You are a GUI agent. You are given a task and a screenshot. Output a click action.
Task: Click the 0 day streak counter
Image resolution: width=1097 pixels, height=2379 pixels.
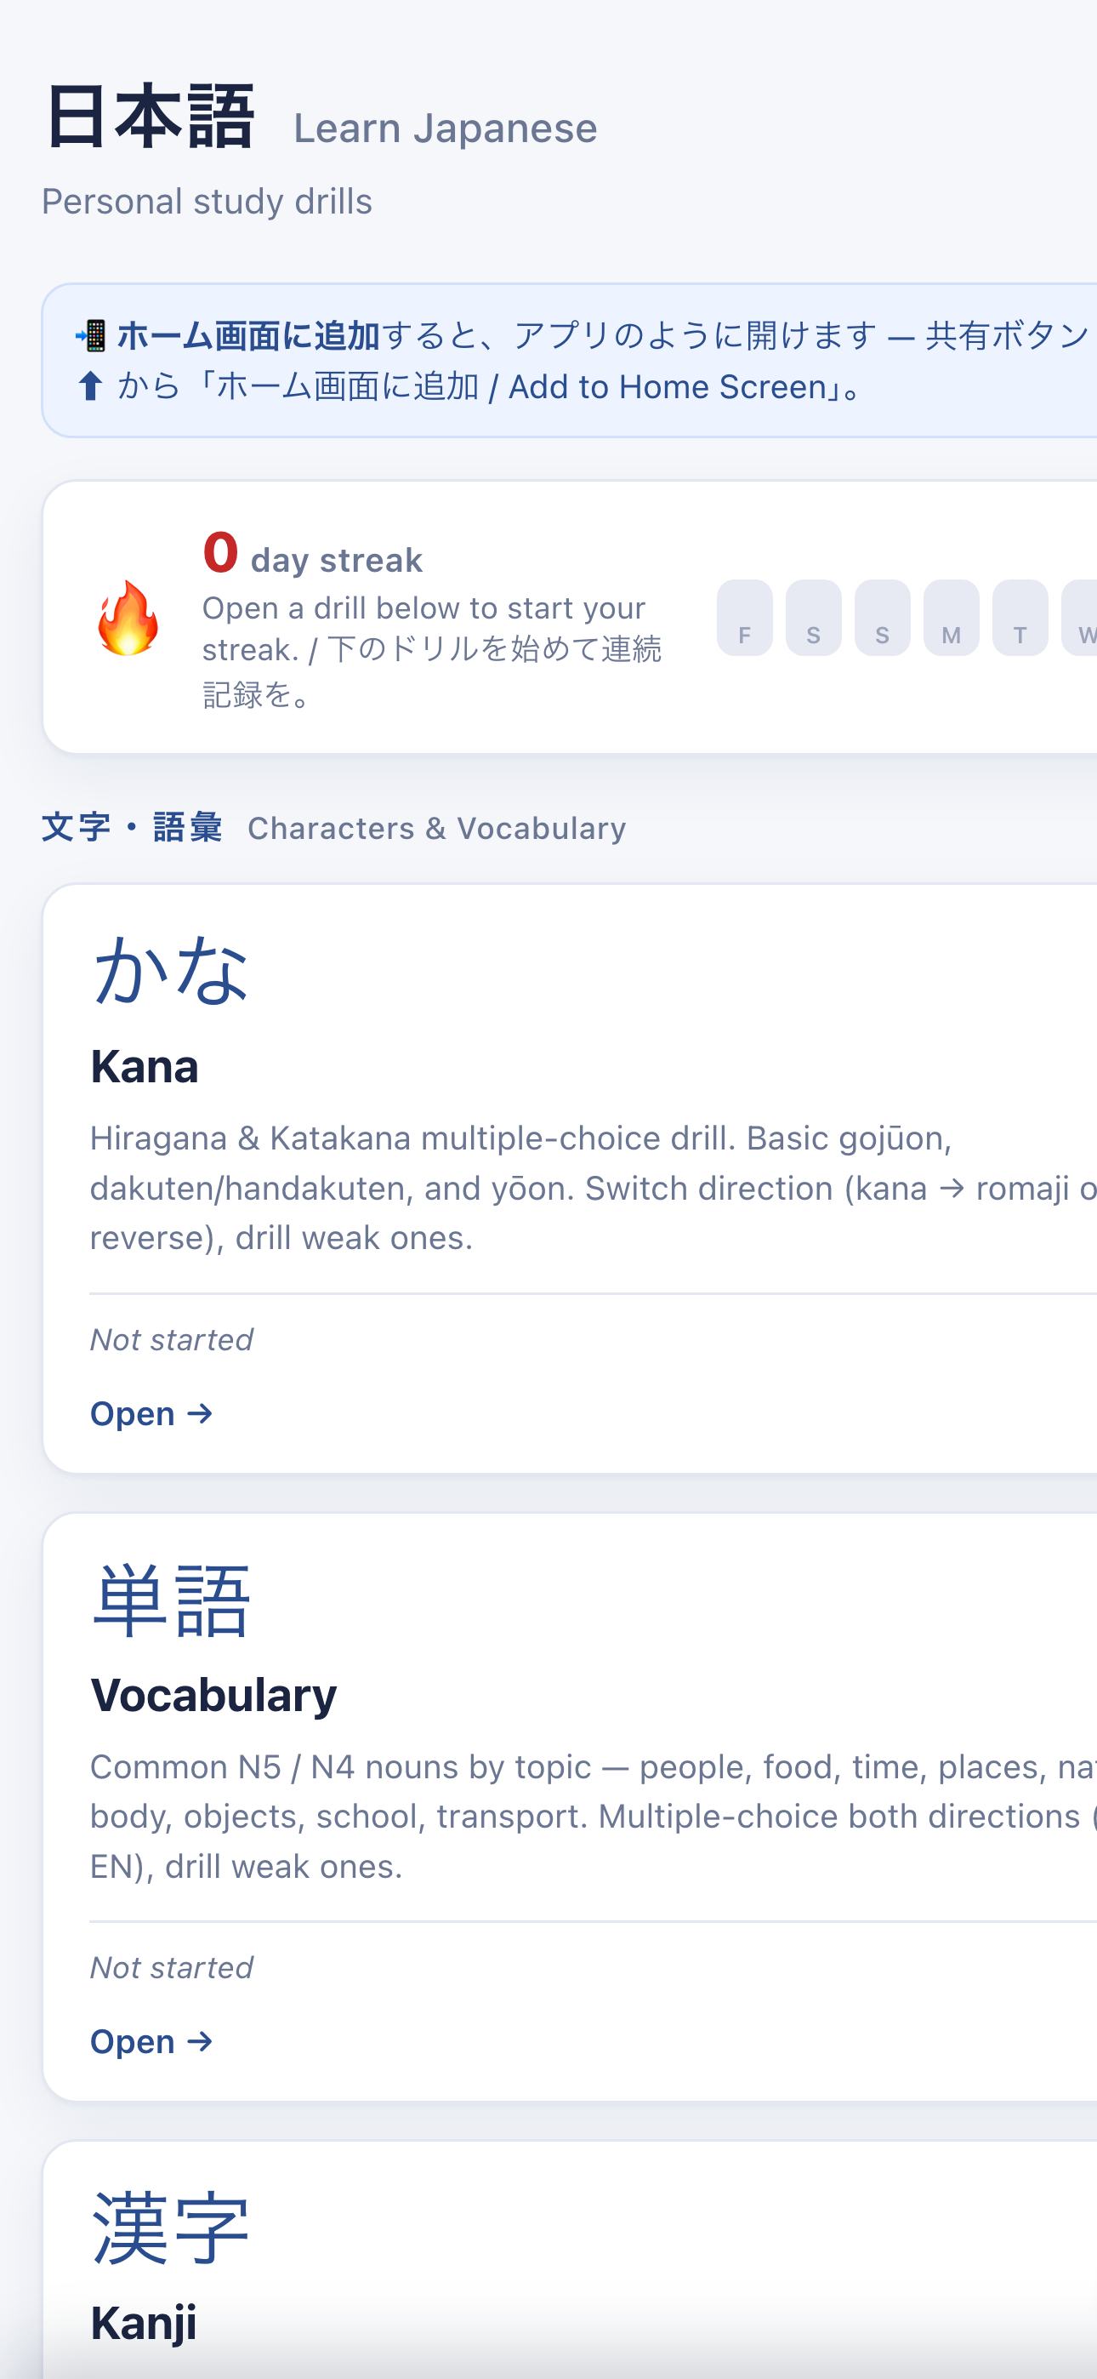[312, 554]
